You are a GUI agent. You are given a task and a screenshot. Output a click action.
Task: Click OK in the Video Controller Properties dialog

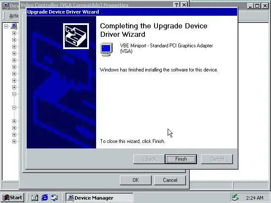[x=135, y=180]
